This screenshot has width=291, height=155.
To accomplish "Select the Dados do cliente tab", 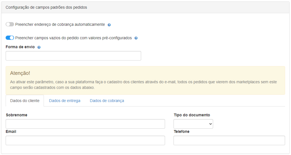I will click(x=25, y=101).
